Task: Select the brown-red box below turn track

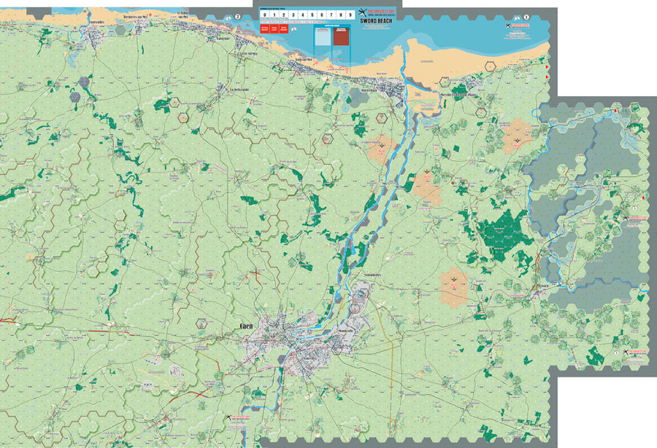Action: [340, 38]
